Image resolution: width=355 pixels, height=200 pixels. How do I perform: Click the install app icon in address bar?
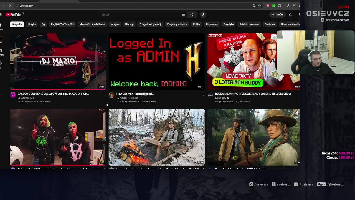(254, 6)
